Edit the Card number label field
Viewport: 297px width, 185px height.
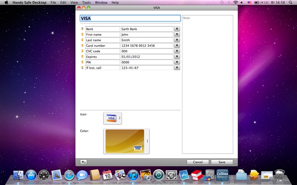[102, 46]
